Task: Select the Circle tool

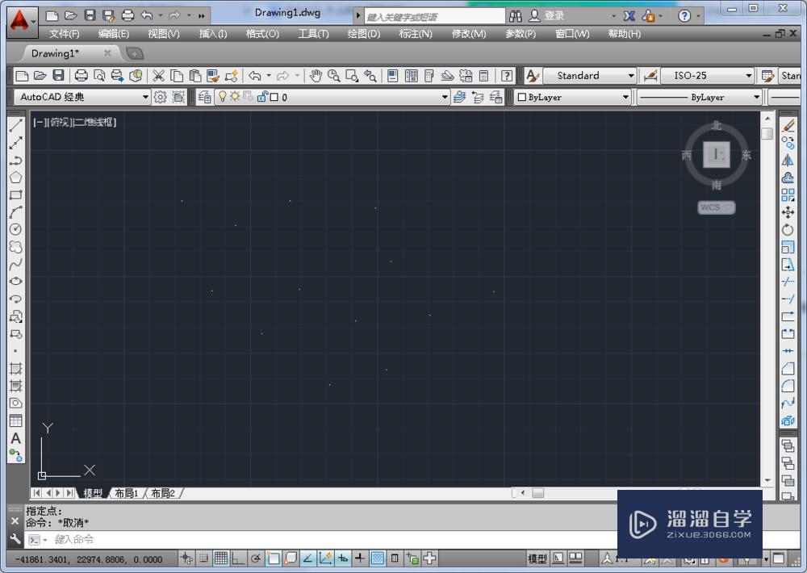Action: coord(15,229)
